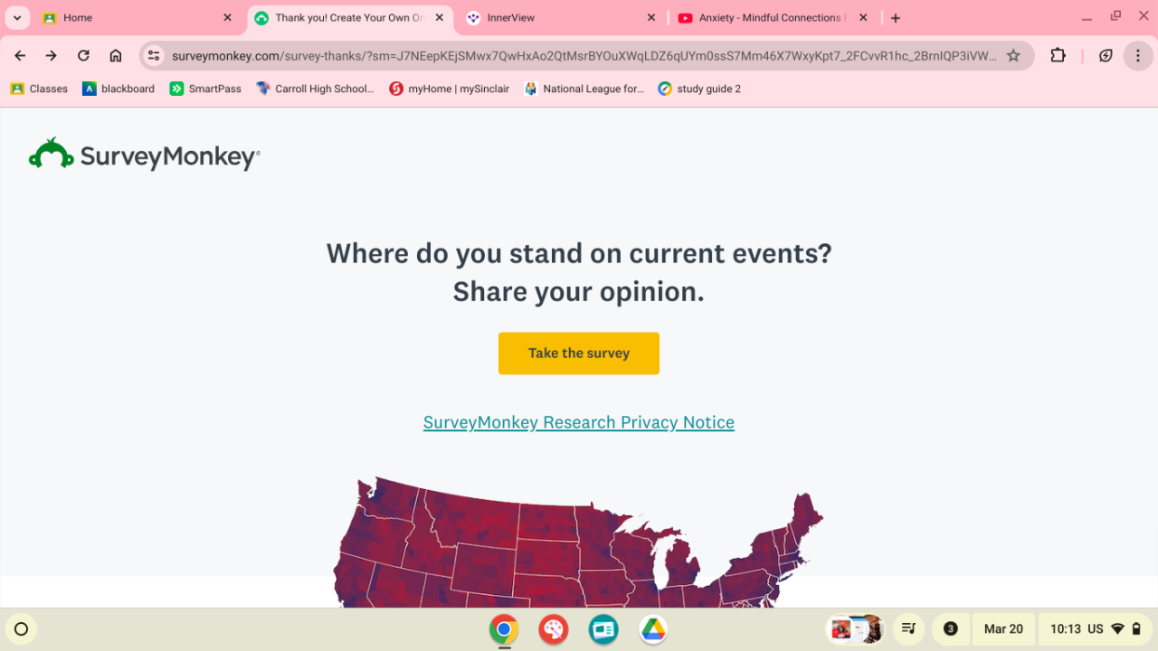Open the media controls music icon in shelf
1158x651 pixels.
[x=909, y=629]
